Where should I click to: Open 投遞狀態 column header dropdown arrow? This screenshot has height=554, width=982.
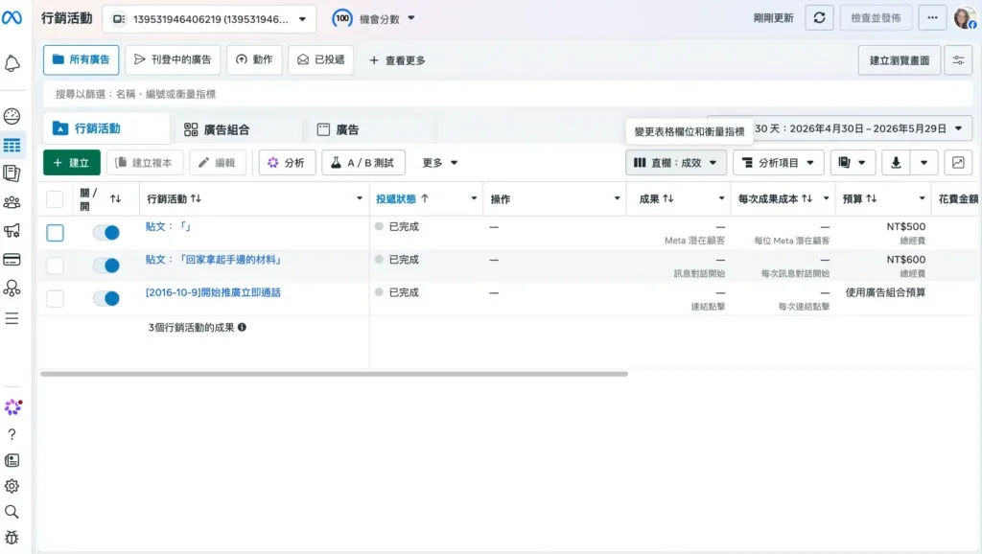pyautogui.click(x=474, y=198)
